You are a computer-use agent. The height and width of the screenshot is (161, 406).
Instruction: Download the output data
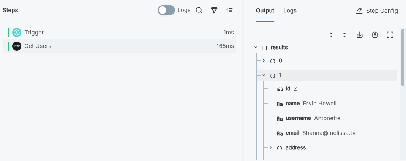[x=360, y=35]
